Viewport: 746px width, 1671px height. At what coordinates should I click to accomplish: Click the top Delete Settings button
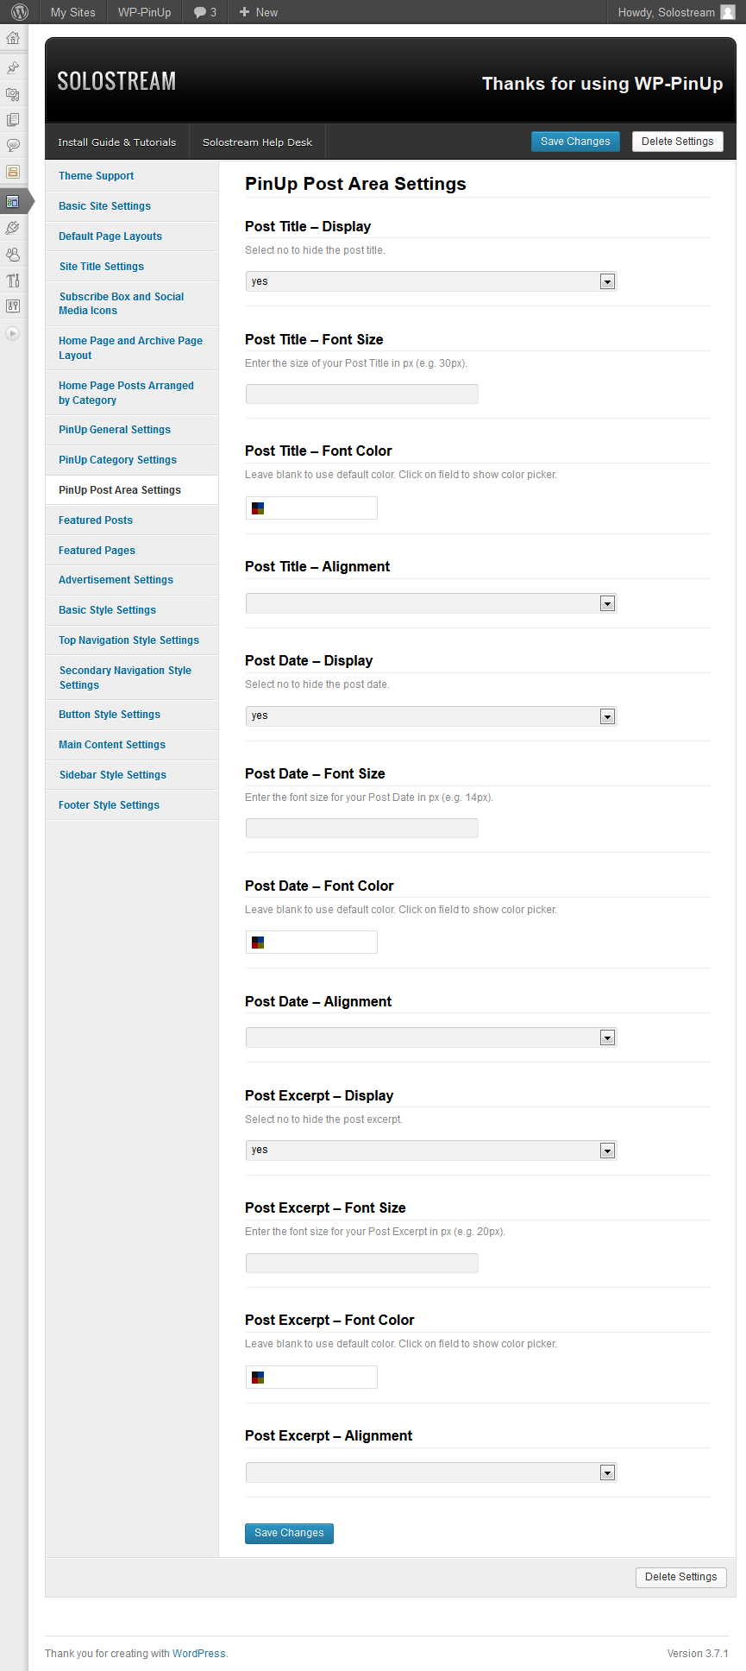point(678,142)
